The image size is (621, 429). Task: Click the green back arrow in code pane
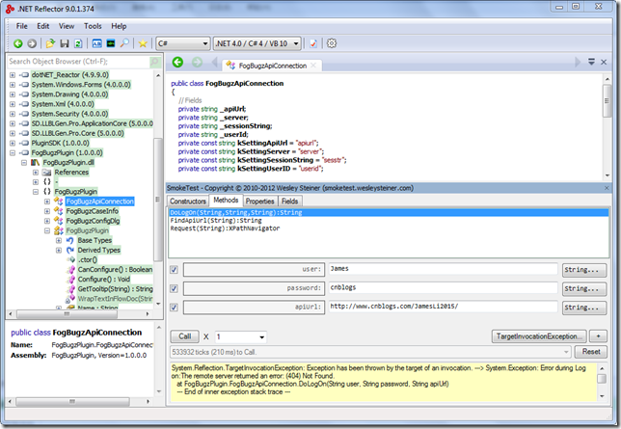coord(177,64)
